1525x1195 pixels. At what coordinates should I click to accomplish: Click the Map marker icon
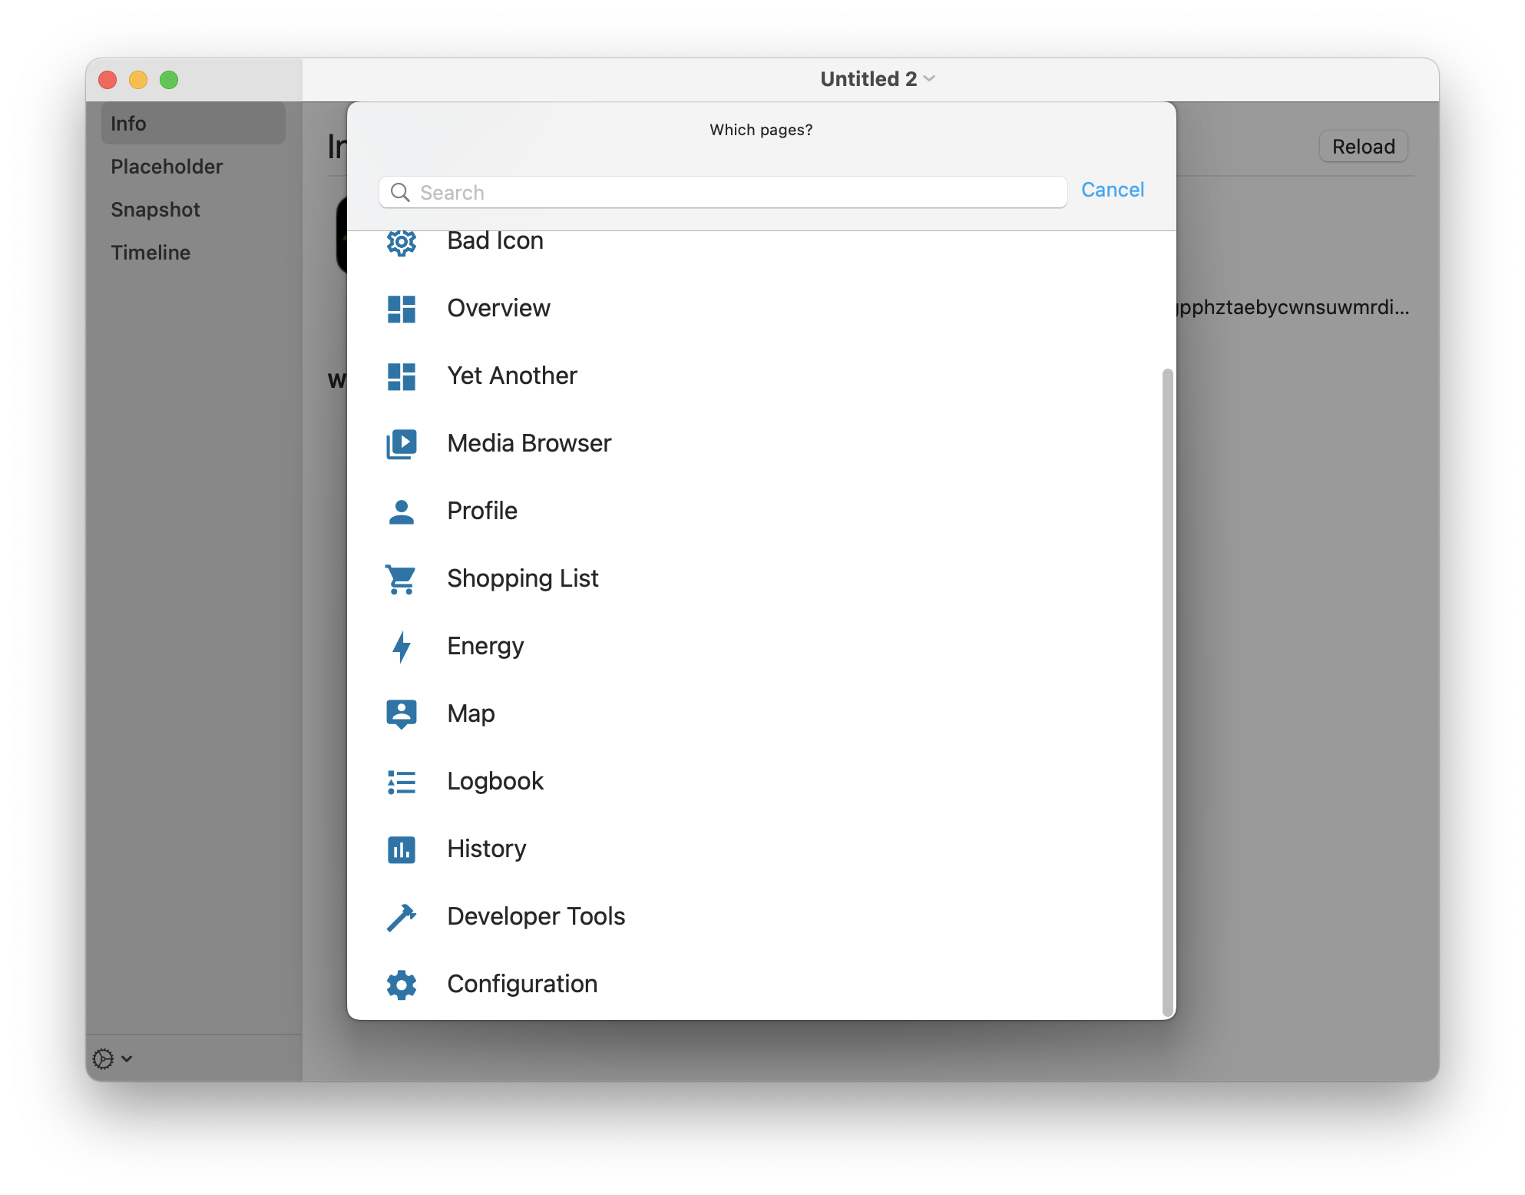coord(401,714)
